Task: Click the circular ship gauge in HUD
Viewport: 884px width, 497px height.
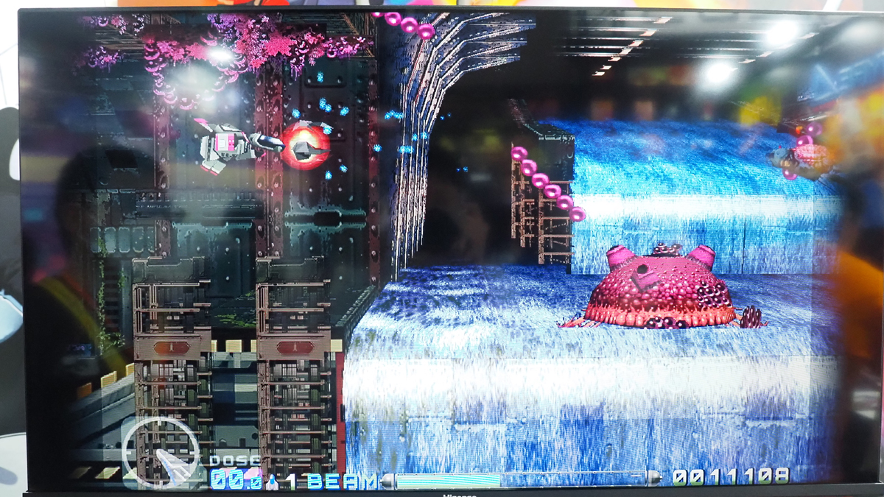Action: click(160, 451)
